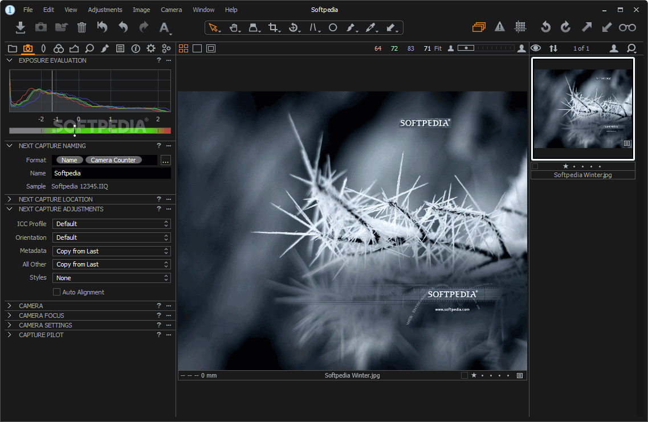Open the Details magnifier tool tab
648x422 pixels.
89,48
